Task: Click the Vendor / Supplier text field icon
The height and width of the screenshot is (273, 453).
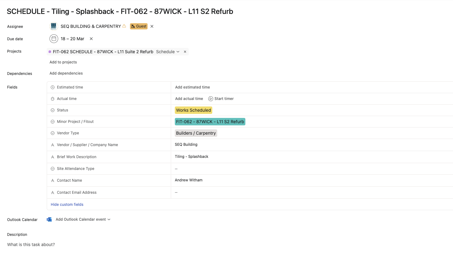Action: click(53, 145)
